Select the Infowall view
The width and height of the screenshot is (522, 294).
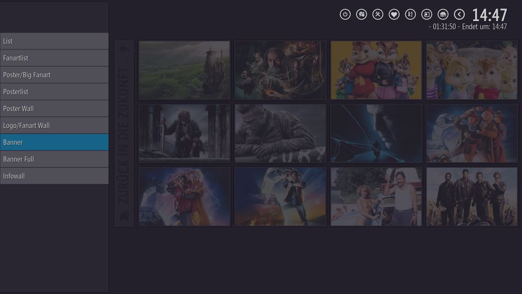coord(54,176)
